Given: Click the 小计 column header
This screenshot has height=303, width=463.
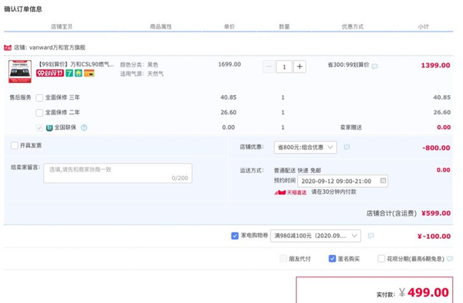Looking at the screenshot, I should click(424, 26).
